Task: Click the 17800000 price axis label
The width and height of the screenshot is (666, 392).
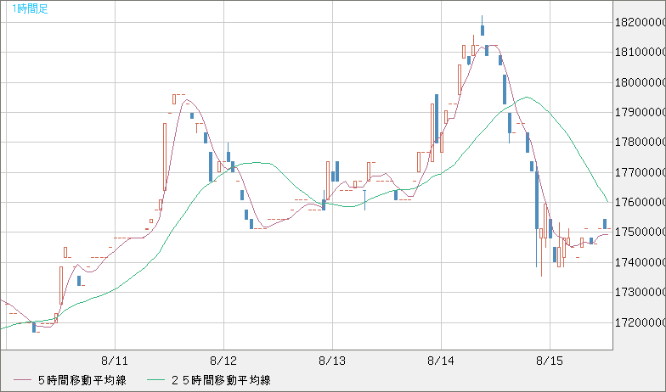Action: tap(641, 143)
